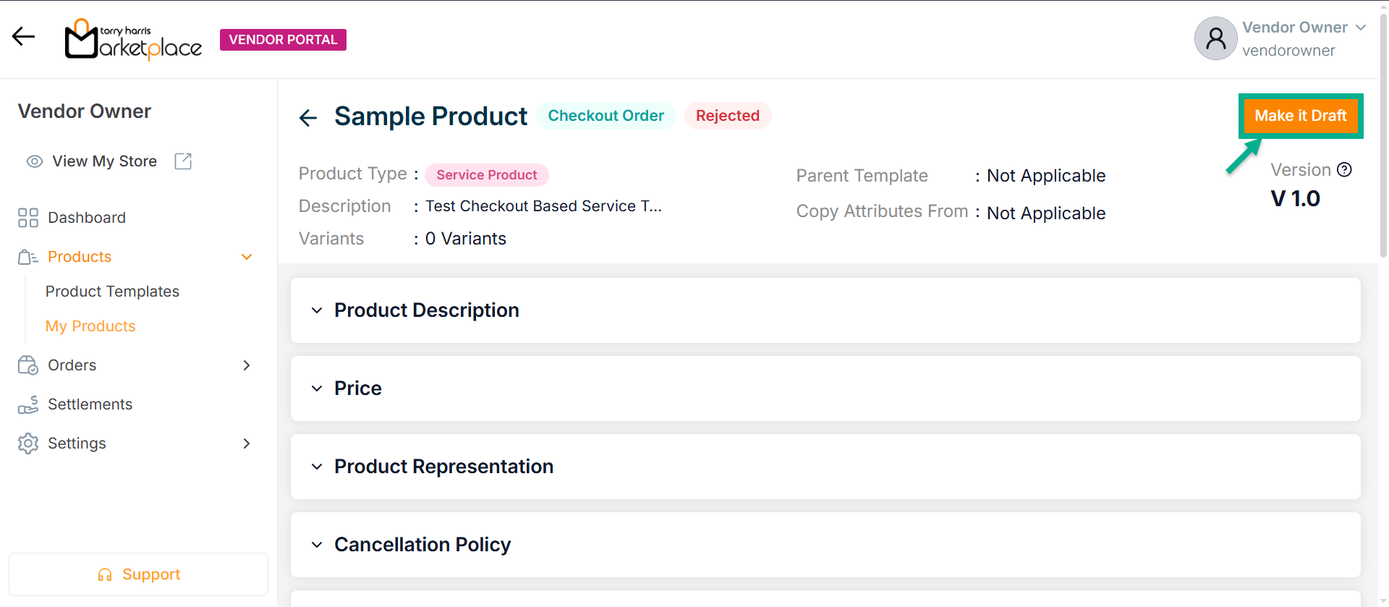
Task: Collapse the Products sidebar menu
Action: (x=247, y=257)
